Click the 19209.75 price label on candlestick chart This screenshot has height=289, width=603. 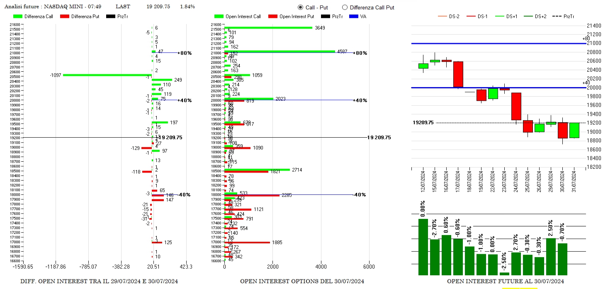tap(423, 123)
